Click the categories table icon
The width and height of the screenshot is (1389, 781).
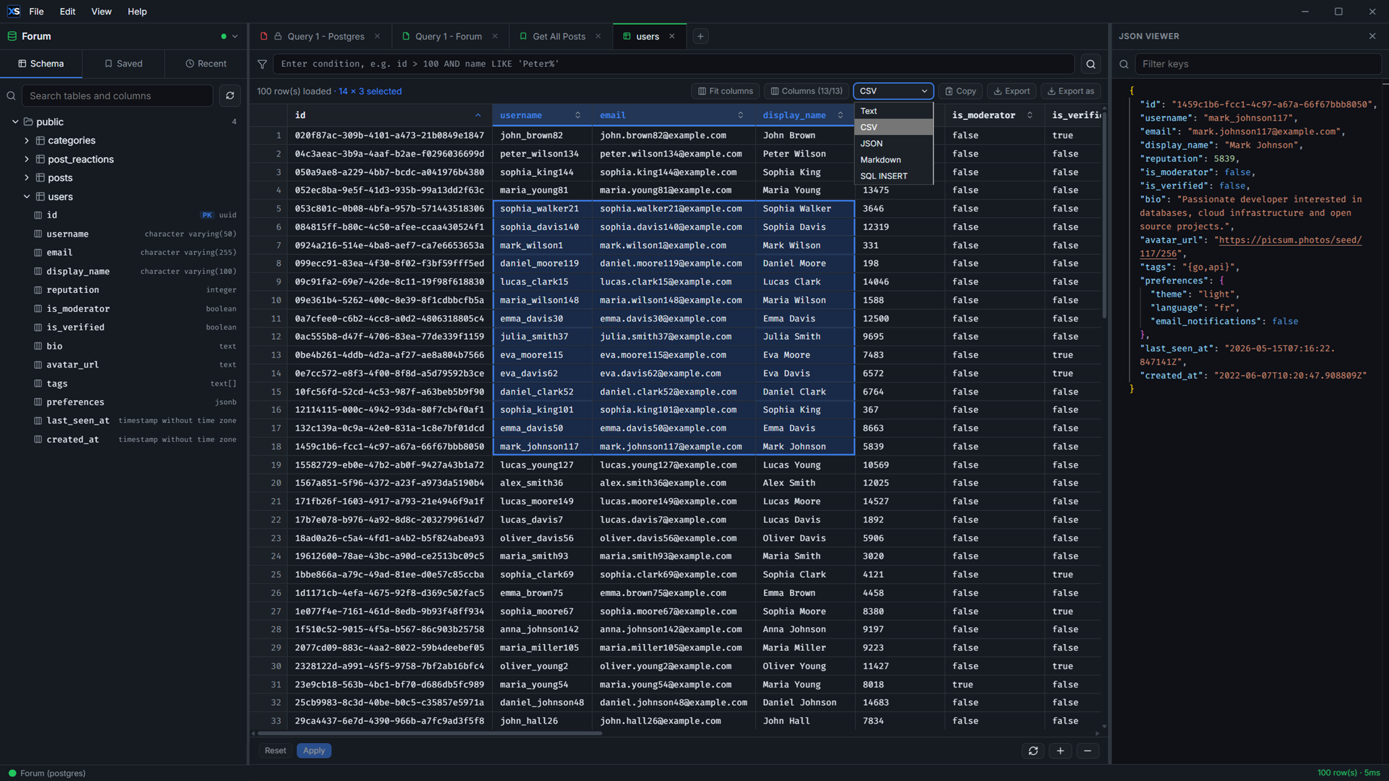(41, 140)
